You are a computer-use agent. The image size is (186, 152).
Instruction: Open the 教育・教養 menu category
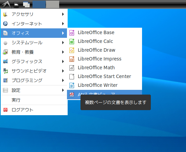point(34,52)
